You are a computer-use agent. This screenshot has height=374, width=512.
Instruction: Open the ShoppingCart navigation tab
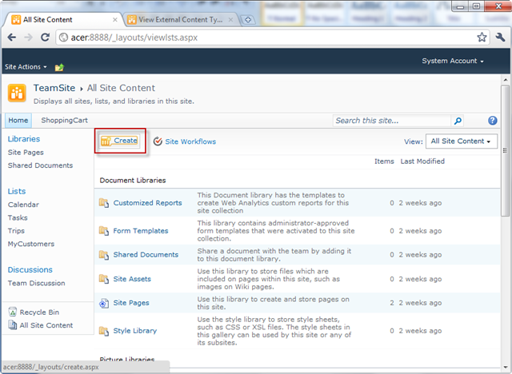(x=64, y=121)
